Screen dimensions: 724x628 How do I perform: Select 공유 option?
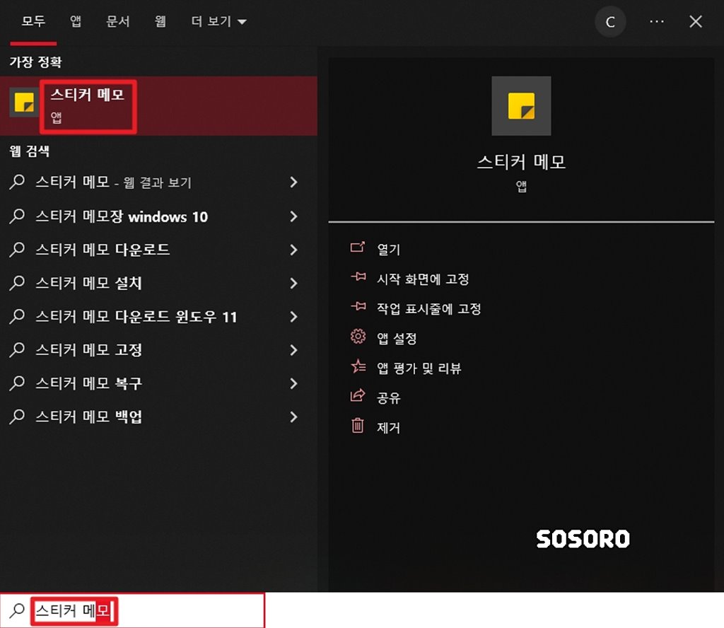388,397
